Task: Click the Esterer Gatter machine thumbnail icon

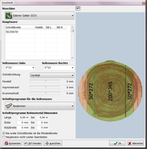Action: [x=9, y=16]
